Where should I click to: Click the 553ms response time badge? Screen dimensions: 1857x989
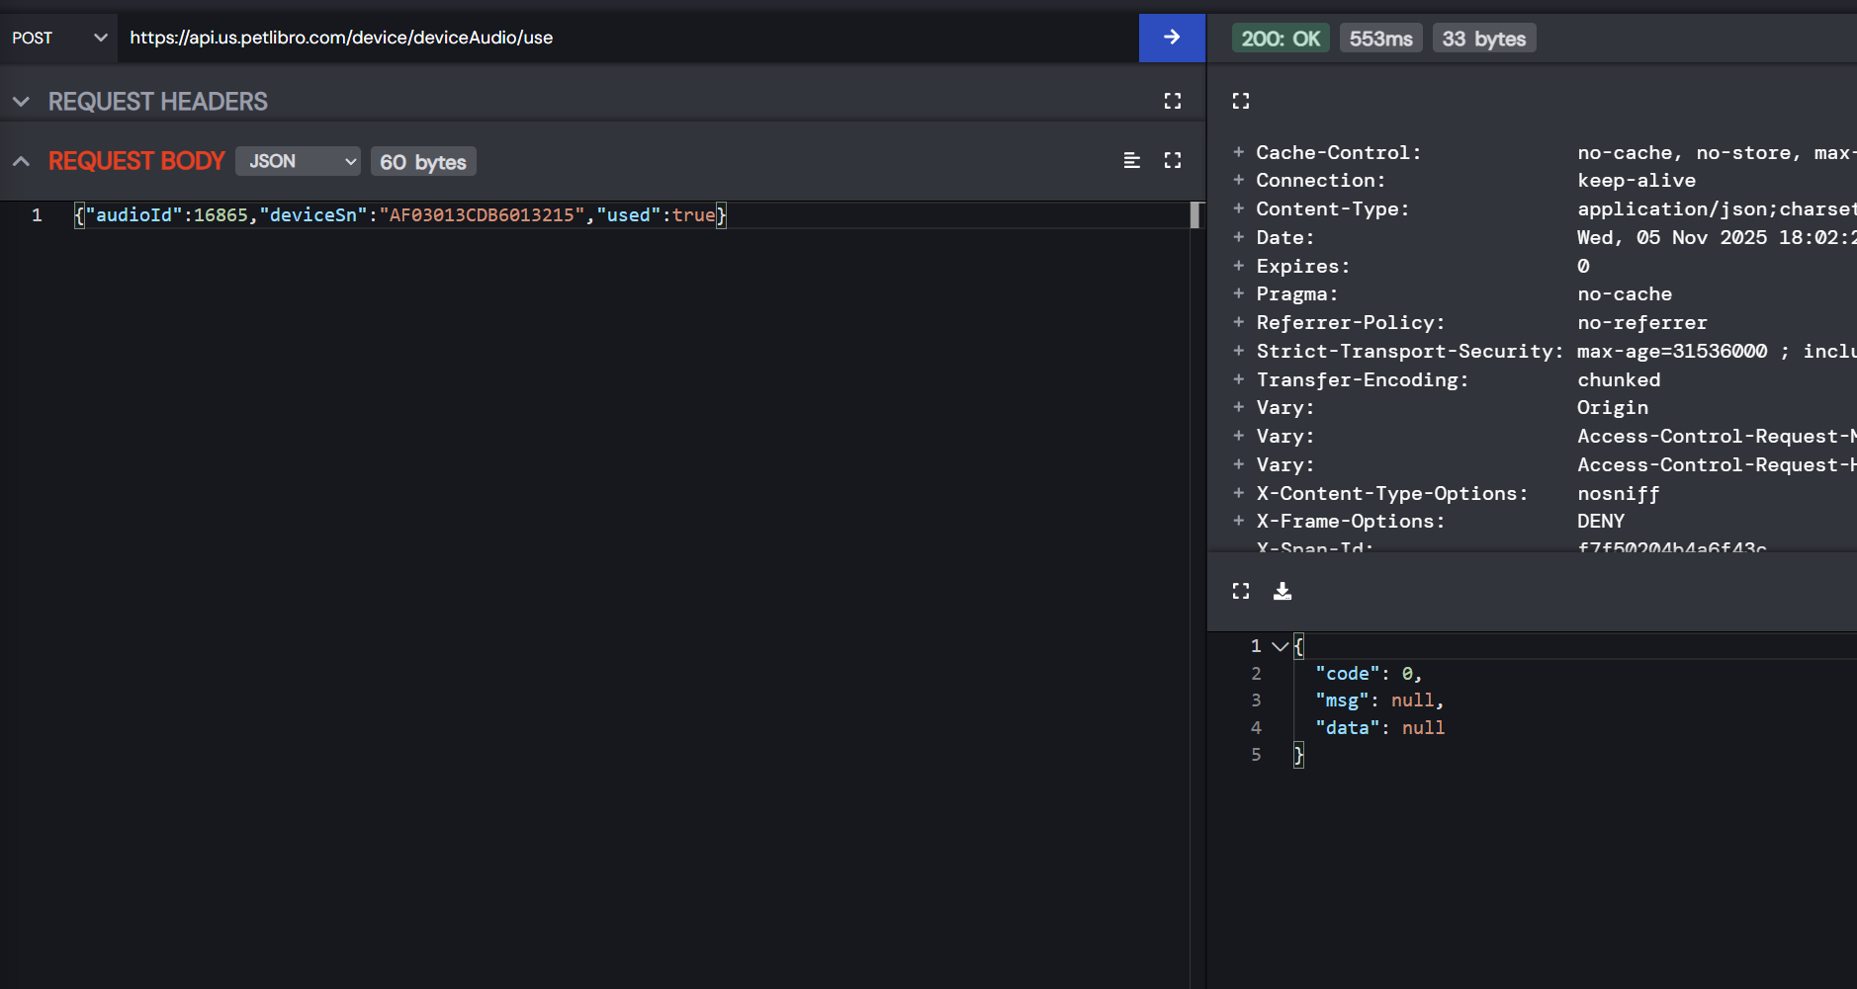(1380, 38)
